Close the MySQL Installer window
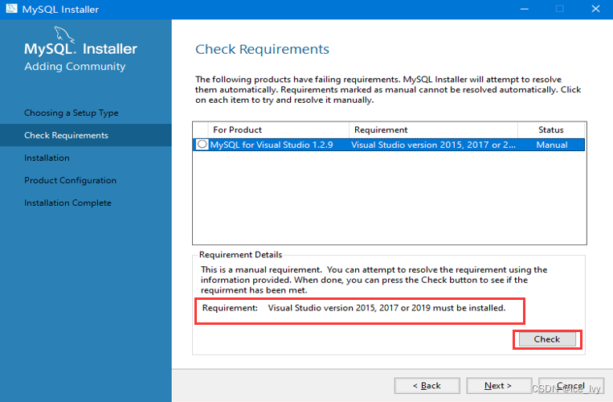 595,9
